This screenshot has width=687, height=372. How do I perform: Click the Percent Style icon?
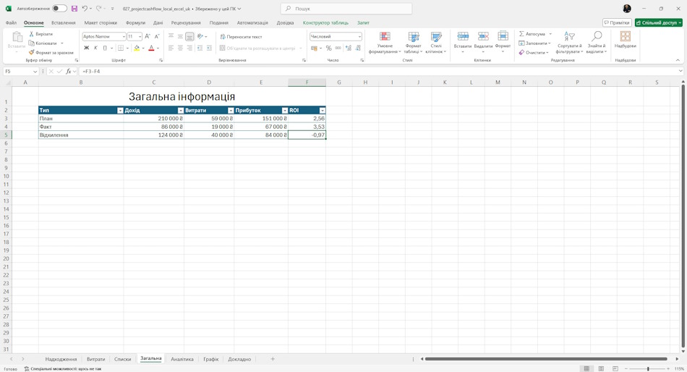pyautogui.click(x=328, y=48)
